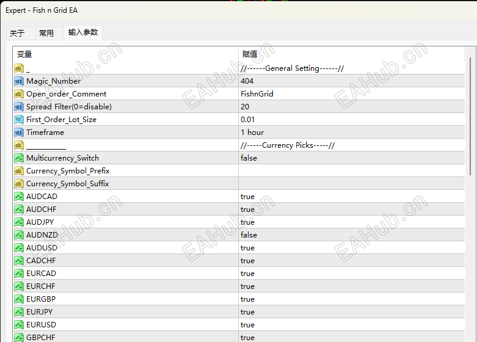This screenshot has width=477, height=342.
Task: Select the EURUSD variable name
Action: coord(41,325)
